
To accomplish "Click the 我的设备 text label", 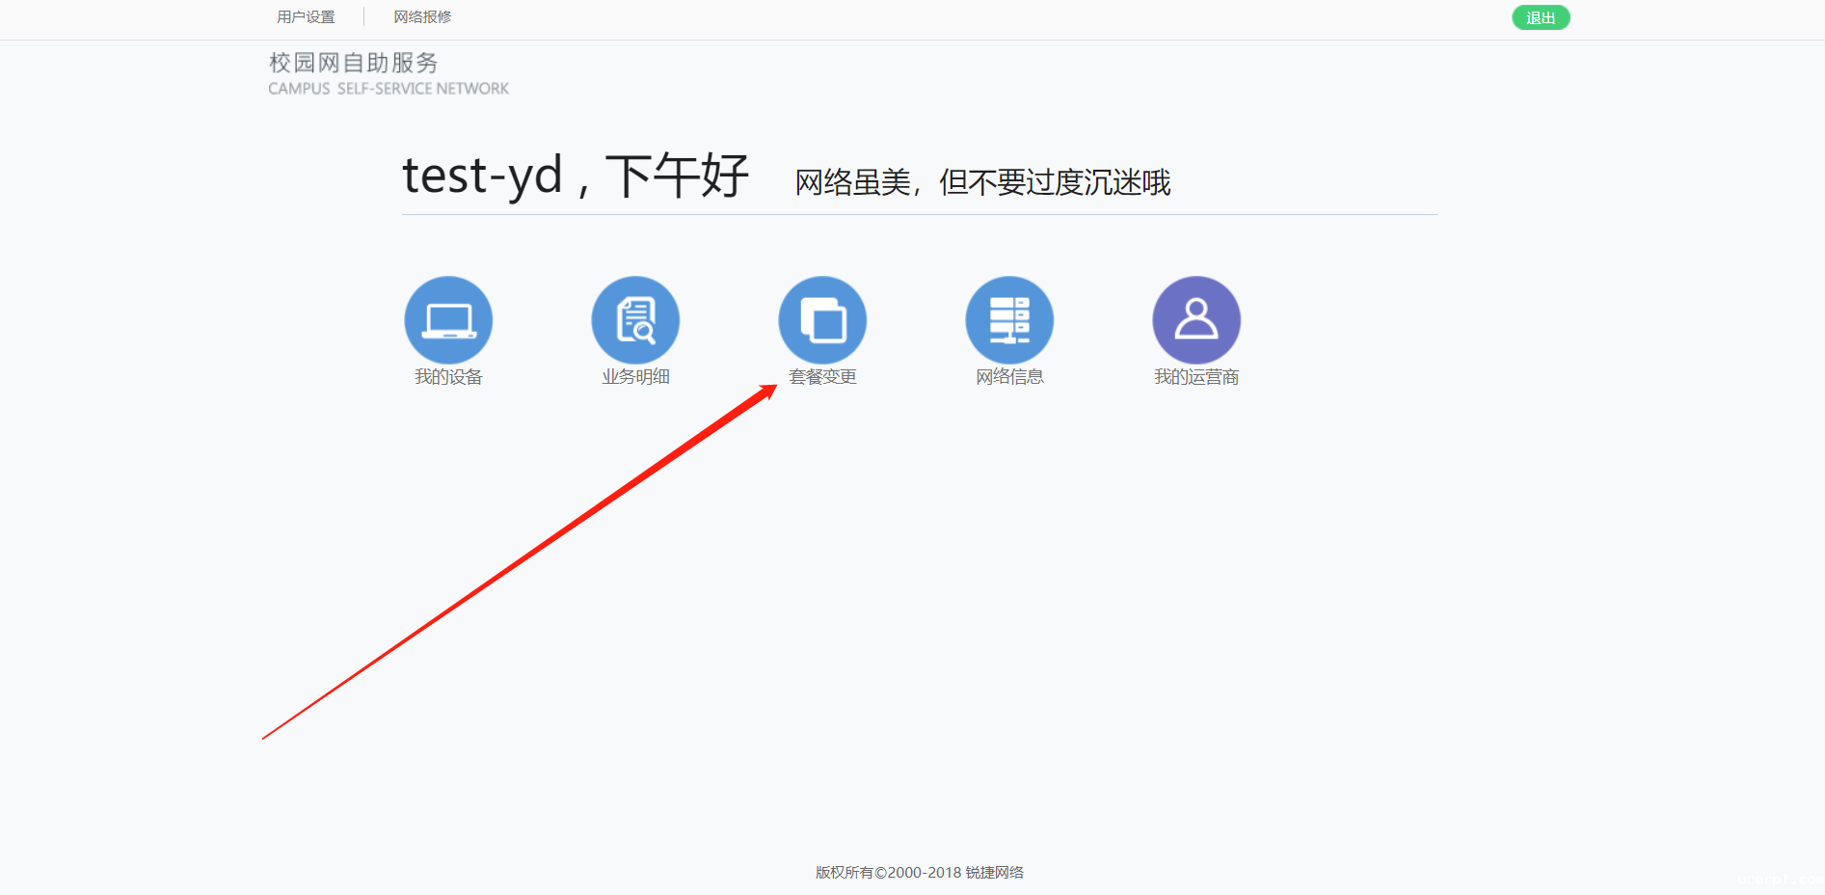I will coord(448,377).
